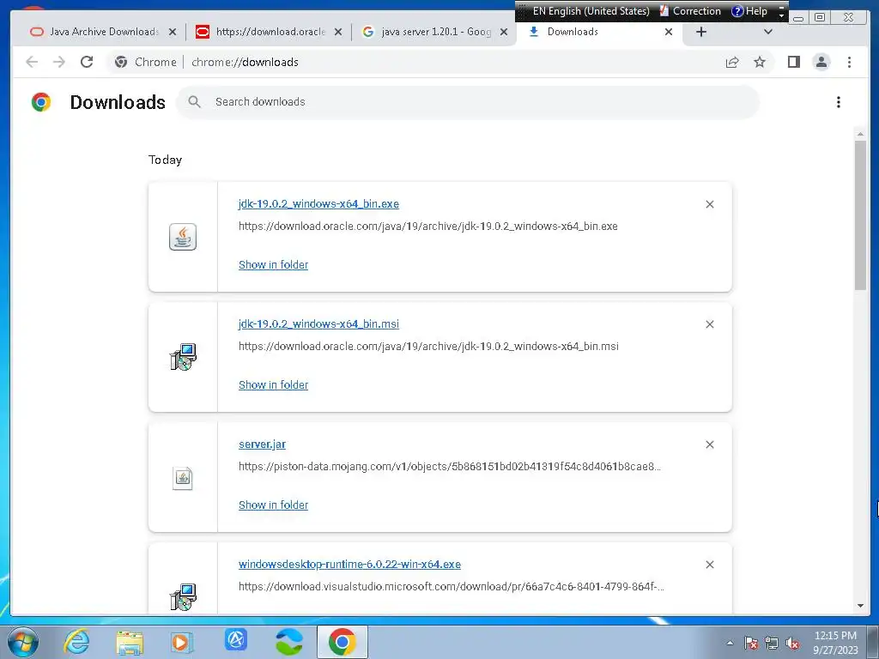This screenshot has height=659, width=879.
Task: Open windowsdesktop-runtime-6.0.22-win-x64.exe link
Action: point(349,565)
